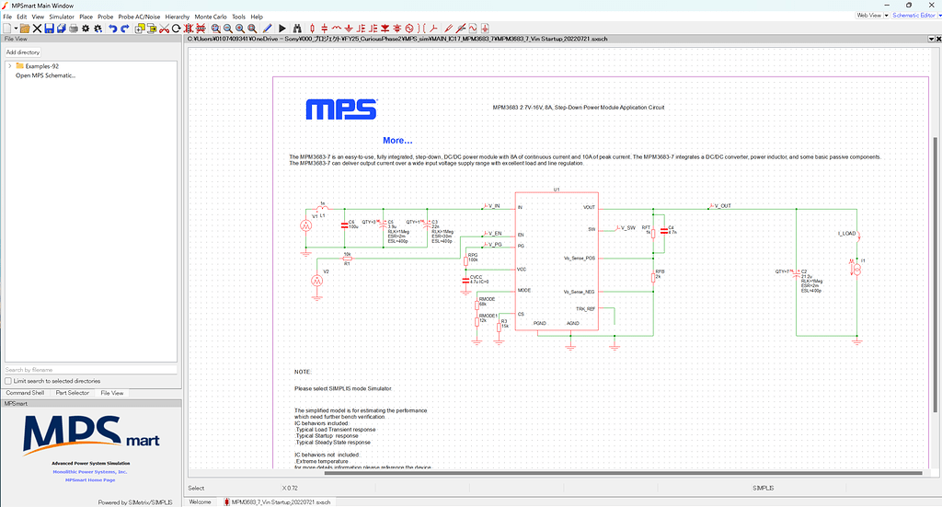The width and height of the screenshot is (942, 507).
Task: Open the Place menu
Action: [x=86, y=17]
